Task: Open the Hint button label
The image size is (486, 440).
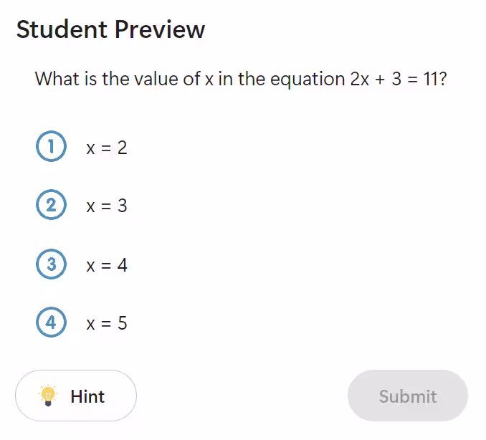Action: pyautogui.click(x=87, y=396)
